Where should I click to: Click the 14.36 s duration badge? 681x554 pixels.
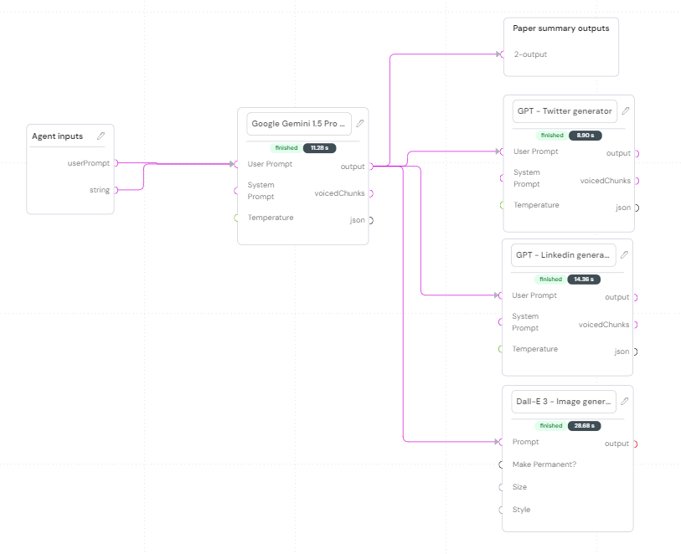click(x=584, y=280)
